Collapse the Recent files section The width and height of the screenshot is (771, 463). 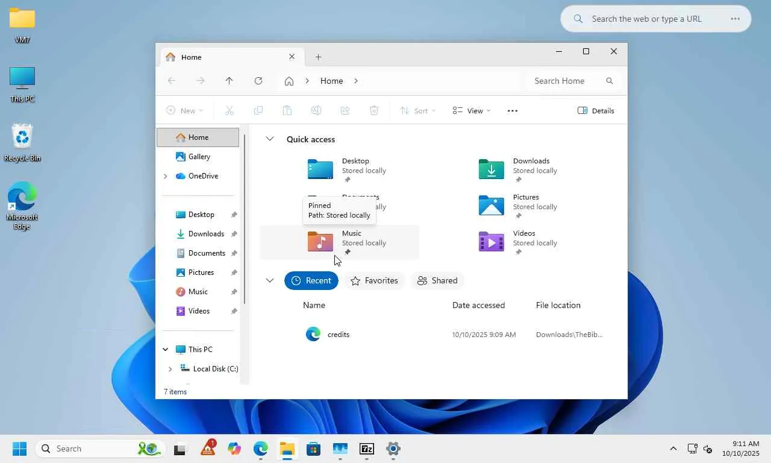270,280
